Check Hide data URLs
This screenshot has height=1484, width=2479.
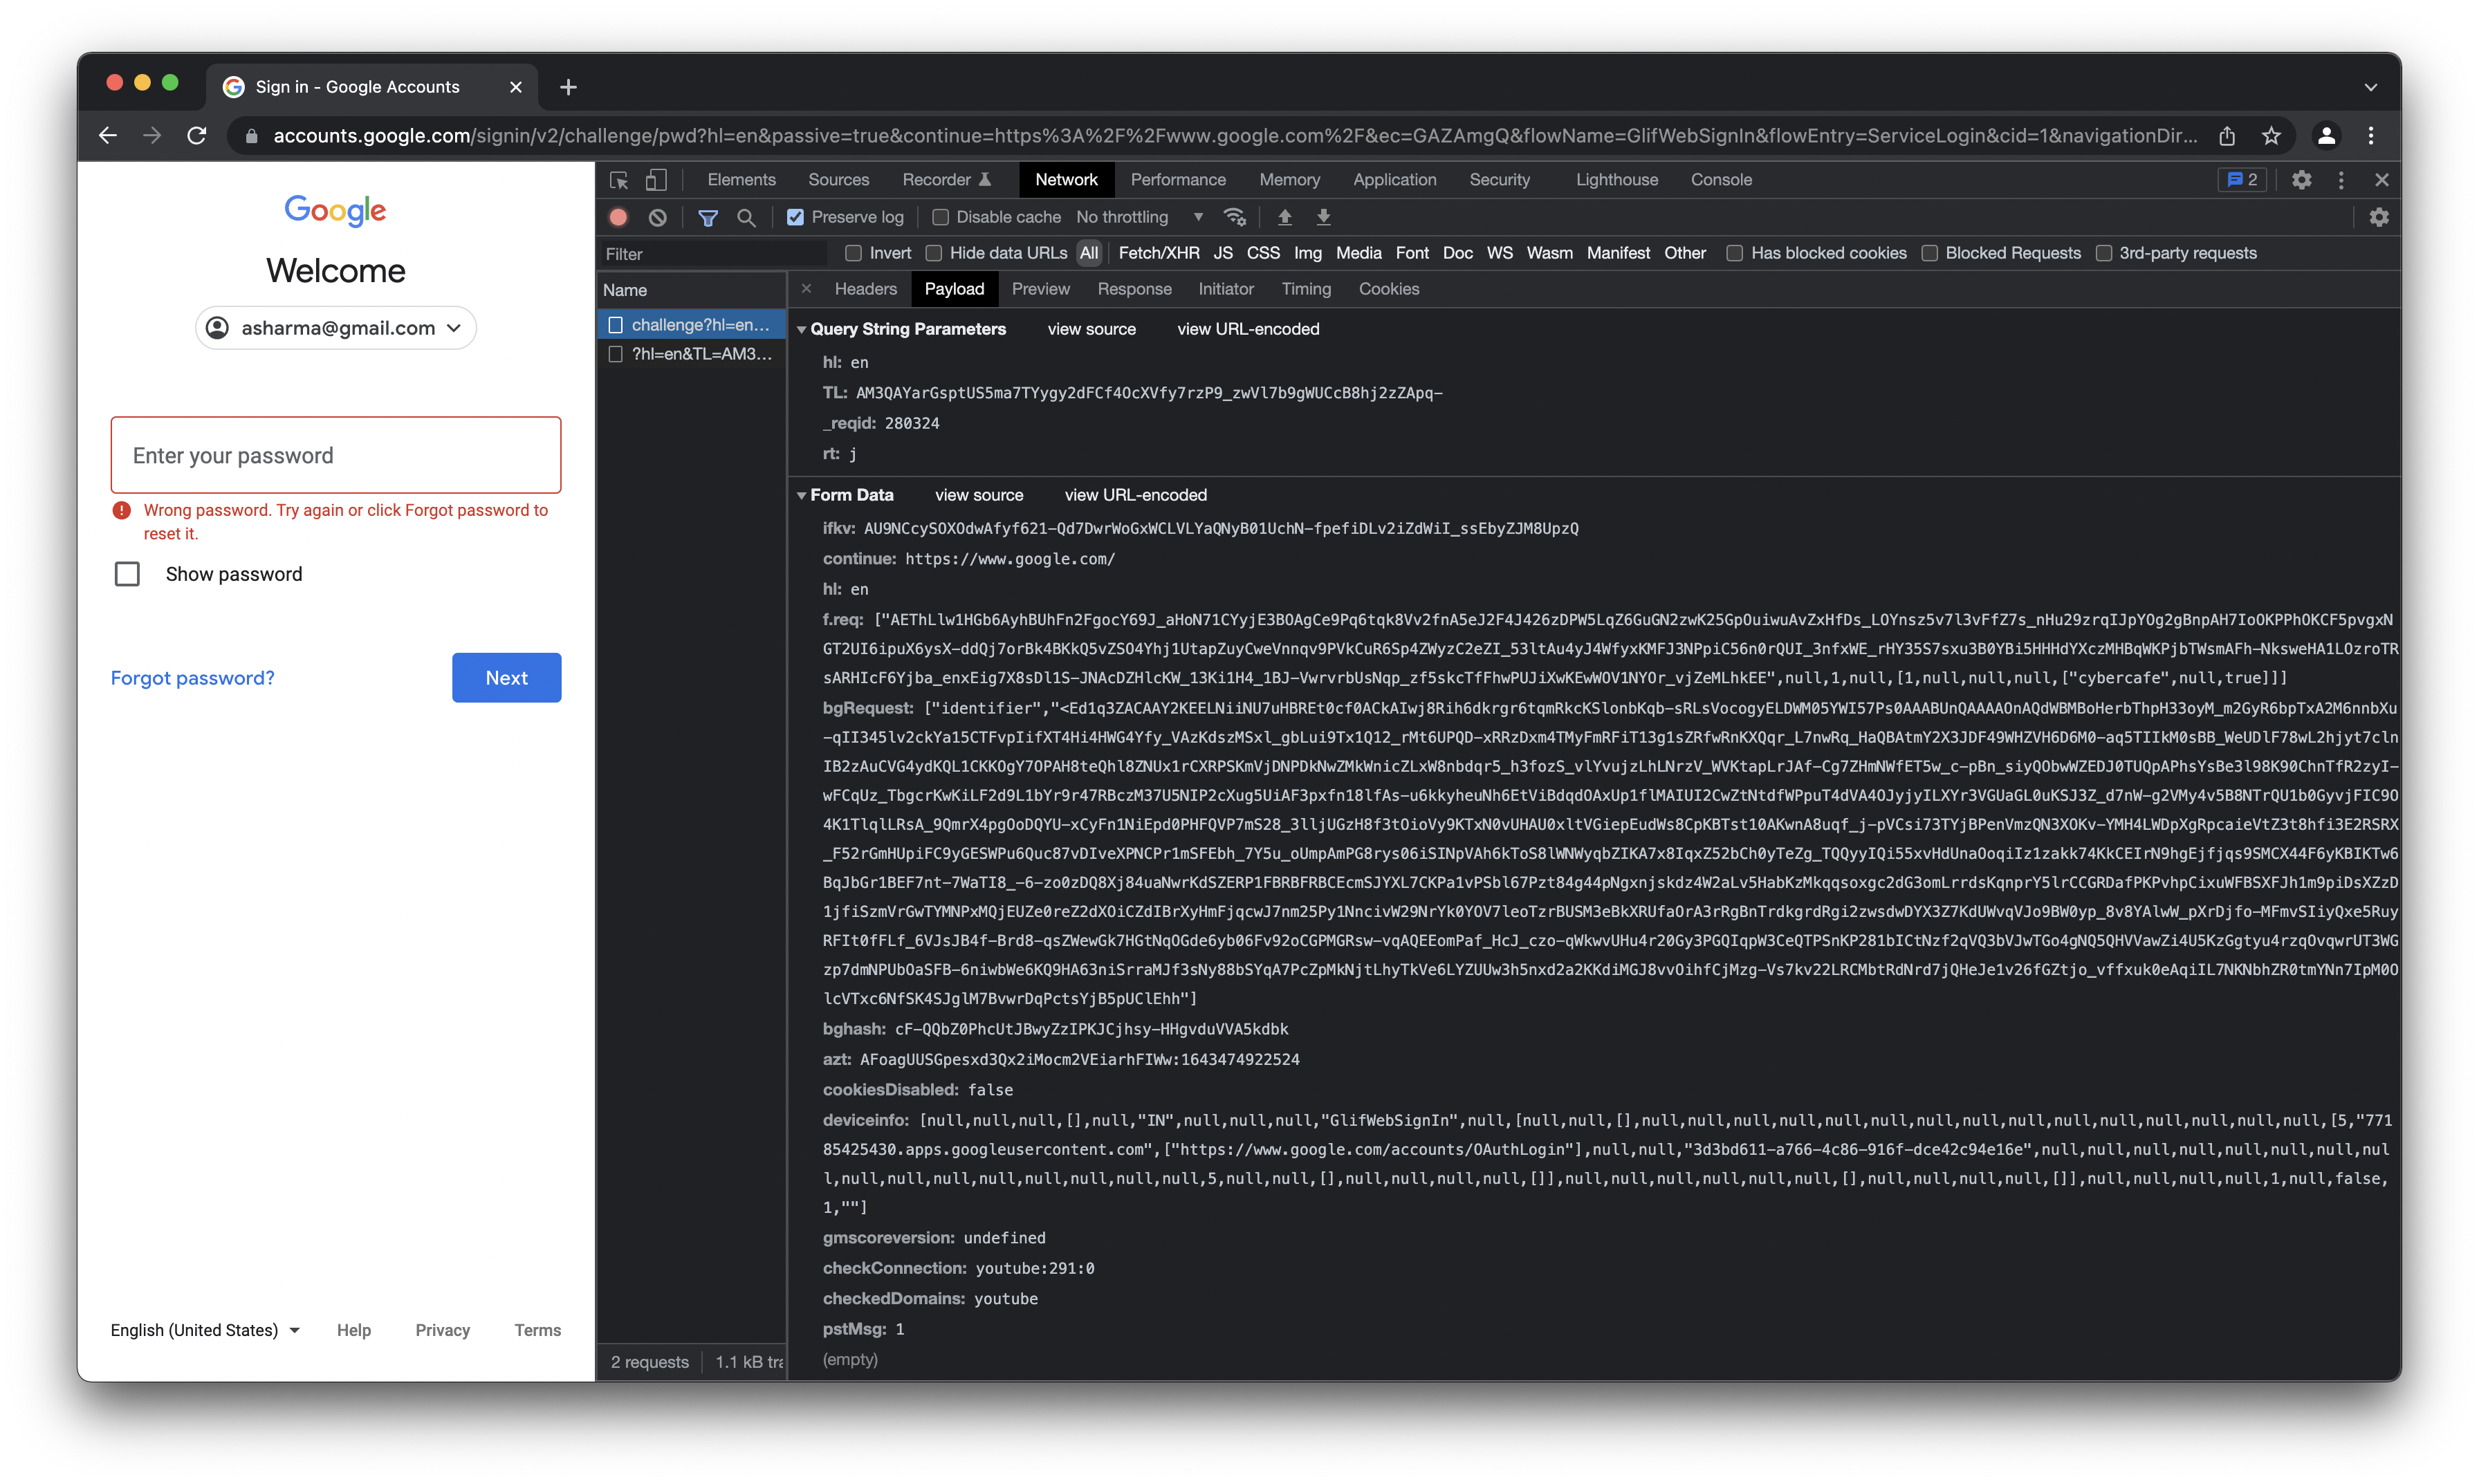point(933,253)
